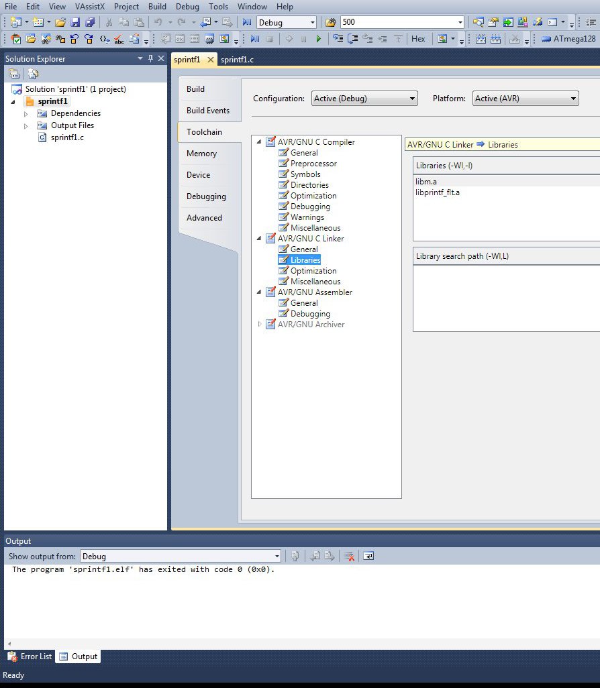This screenshot has height=688, width=600.
Task: Select sprintf1.c file in Solution Explorer
Action: [x=66, y=137]
